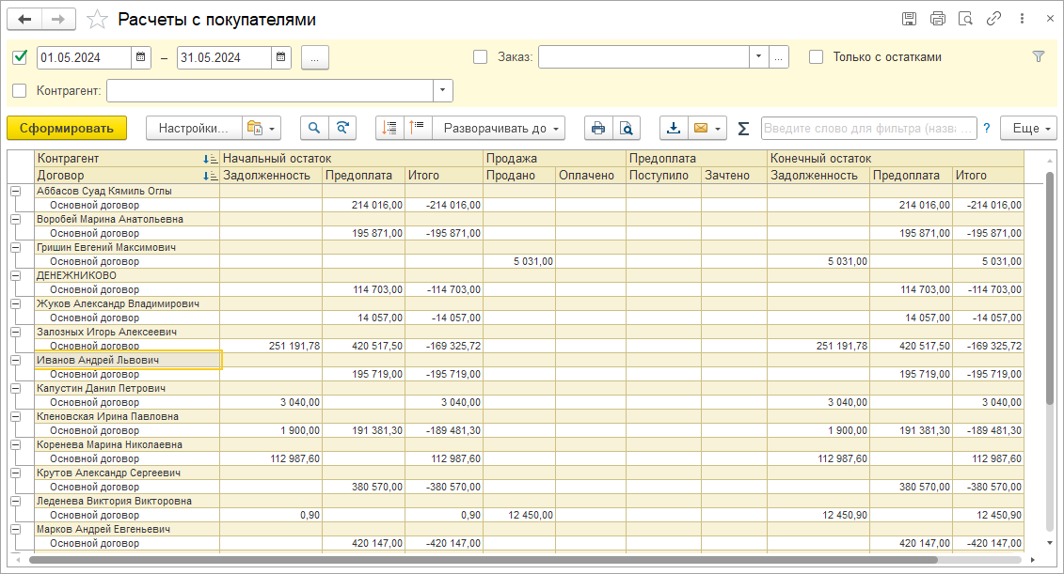Open print preview from the toolbar
The height and width of the screenshot is (574, 1064).
[627, 128]
